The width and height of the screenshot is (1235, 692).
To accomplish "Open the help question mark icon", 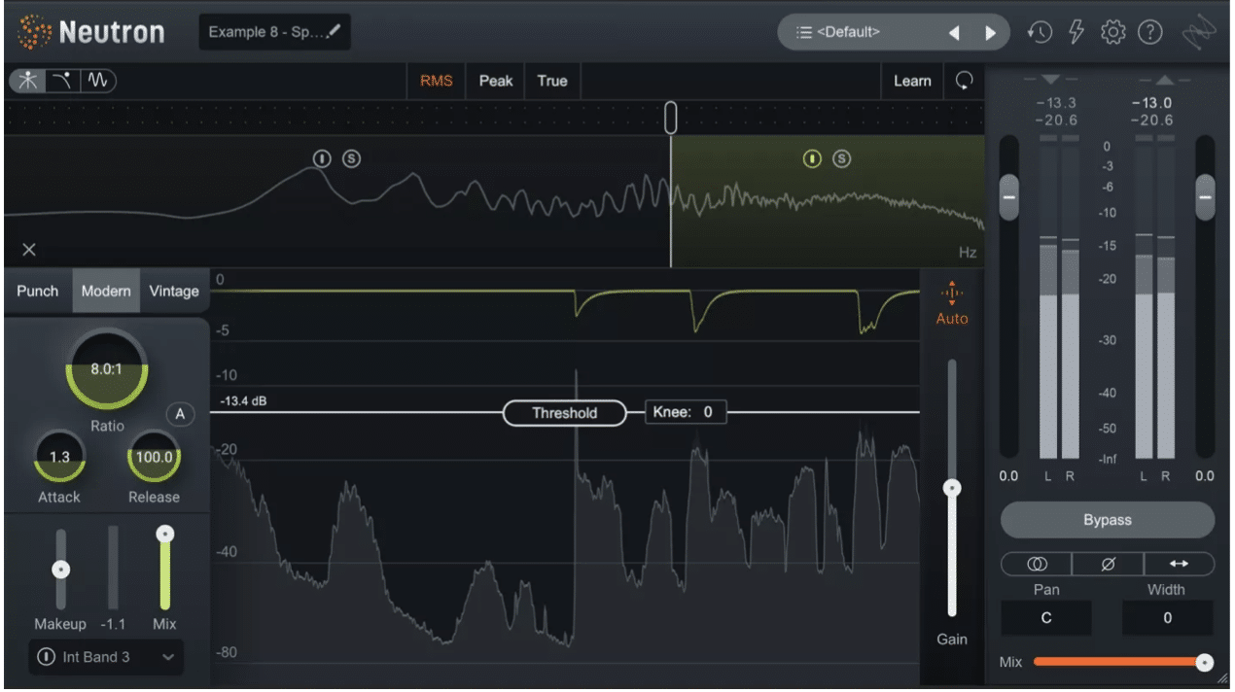I will [1150, 32].
